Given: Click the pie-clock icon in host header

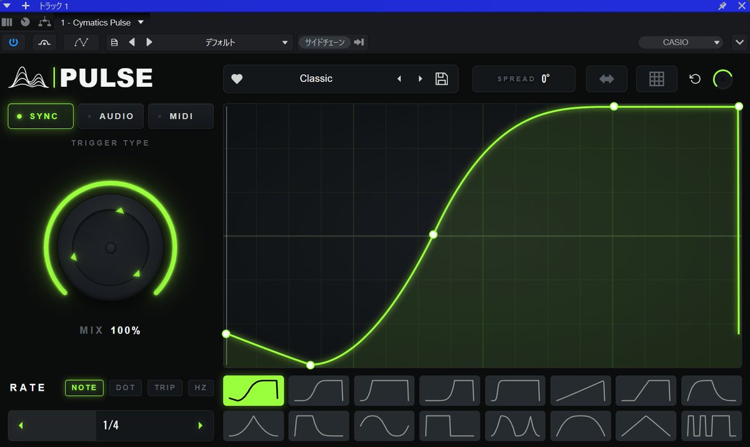Looking at the screenshot, I should [25, 22].
